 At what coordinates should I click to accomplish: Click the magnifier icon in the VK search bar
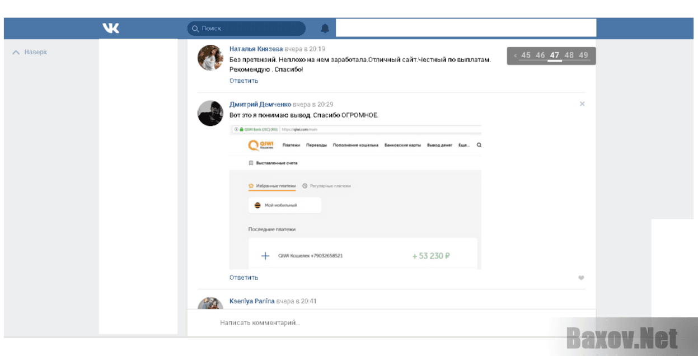point(195,28)
